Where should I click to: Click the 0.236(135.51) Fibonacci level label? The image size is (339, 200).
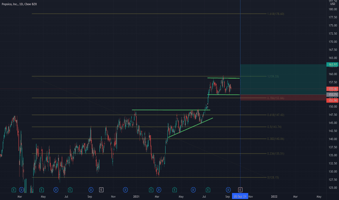(276, 153)
